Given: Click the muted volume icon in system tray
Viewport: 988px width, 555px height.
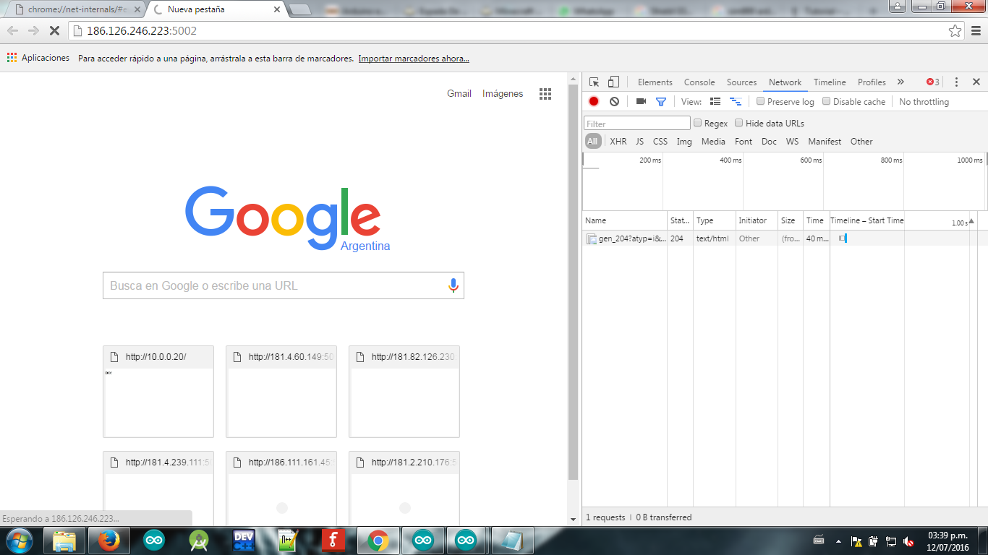Looking at the screenshot, I should click(908, 541).
